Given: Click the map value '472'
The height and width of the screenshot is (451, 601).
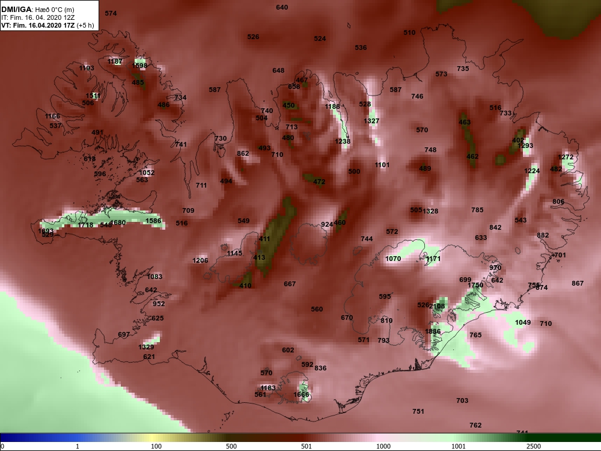Looking at the screenshot, I should pos(319,182).
